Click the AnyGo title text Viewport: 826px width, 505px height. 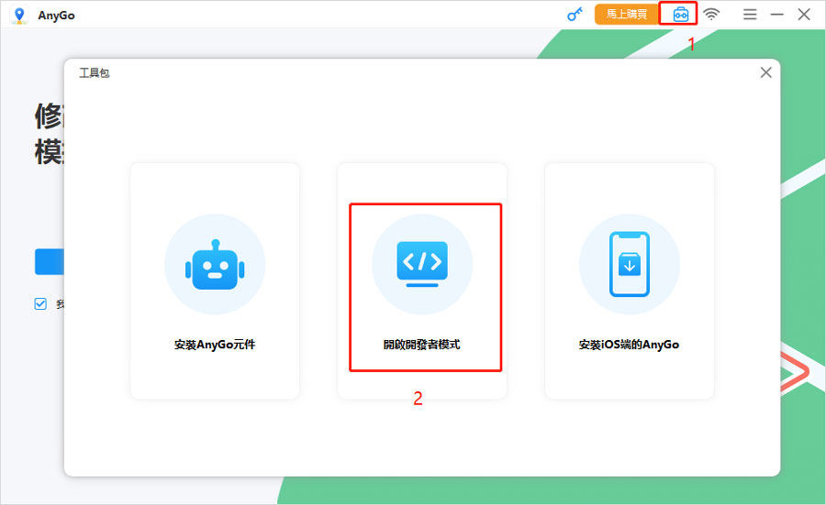click(55, 15)
